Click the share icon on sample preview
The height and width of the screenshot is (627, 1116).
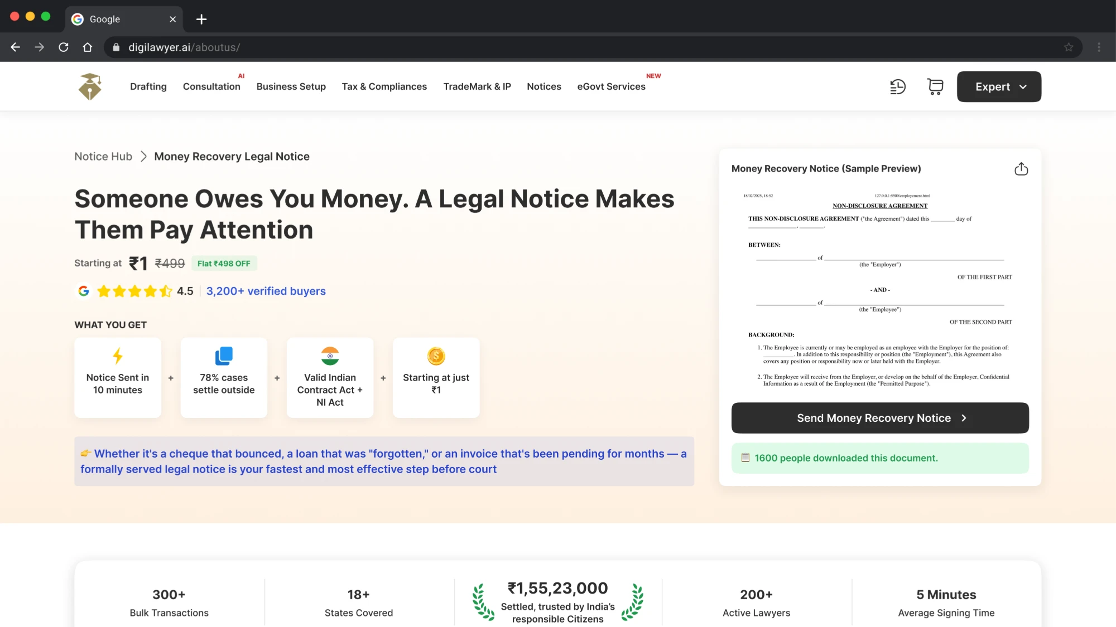[x=1021, y=169]
